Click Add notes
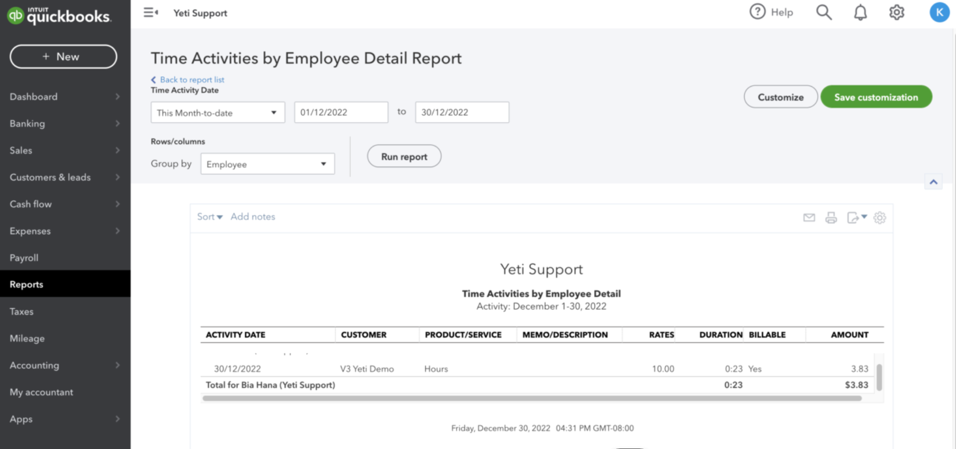The height and width of the screenshot is (449, 956). pyautogui.click(x=253, y=217)
